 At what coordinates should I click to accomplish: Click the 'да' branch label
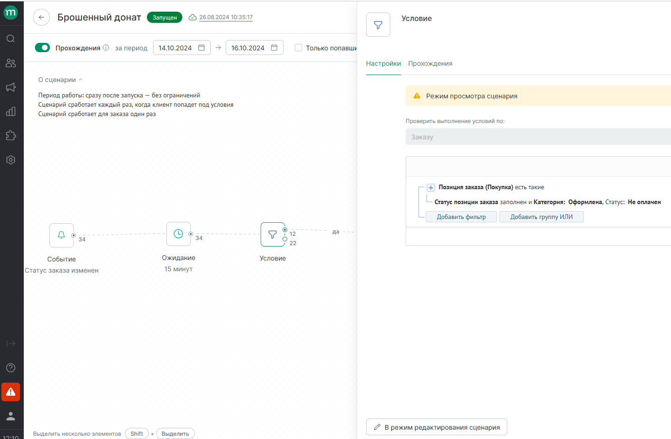click(x=336, y=232)
